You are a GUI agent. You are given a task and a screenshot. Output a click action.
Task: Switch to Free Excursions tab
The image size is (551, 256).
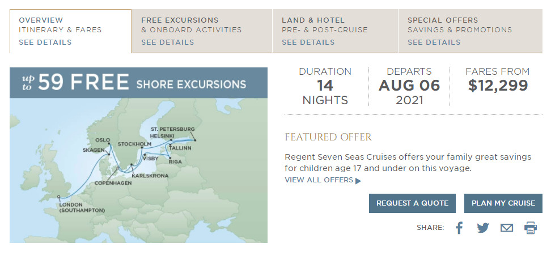click(191, 25)
